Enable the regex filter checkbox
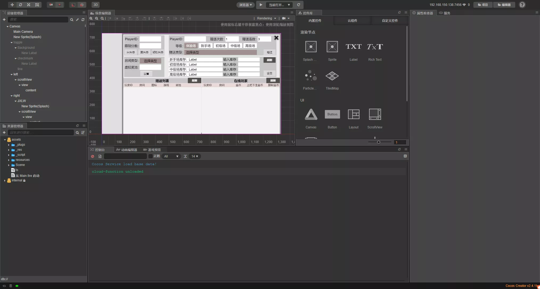Image resolution: width=540 pixels, height=289 pixels. (150, 156)
